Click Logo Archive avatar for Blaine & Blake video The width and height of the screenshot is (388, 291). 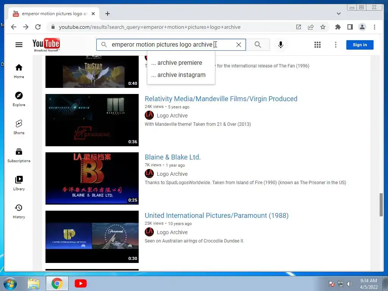point(149,174)
